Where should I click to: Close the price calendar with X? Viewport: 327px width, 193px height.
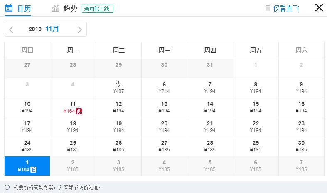[319, 7]
